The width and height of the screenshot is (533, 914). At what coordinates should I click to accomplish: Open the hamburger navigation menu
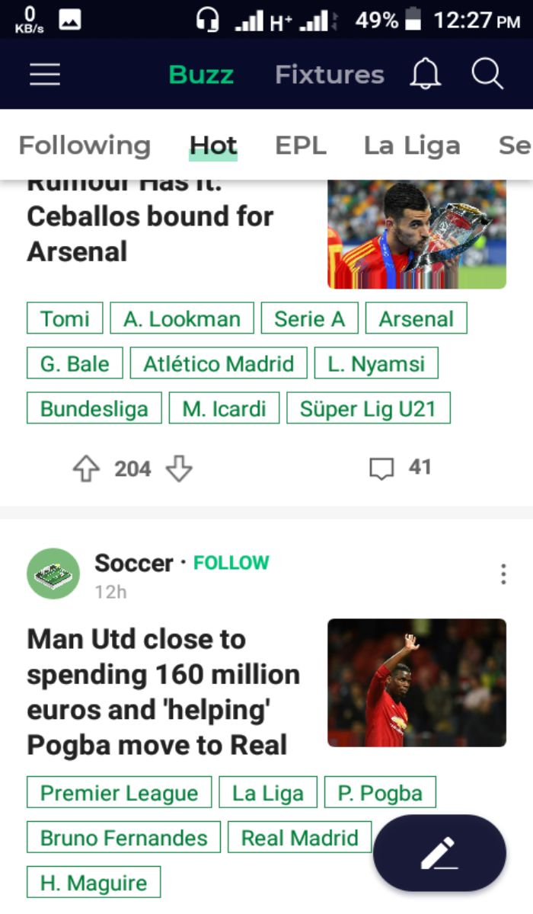(x=45, y=75)
